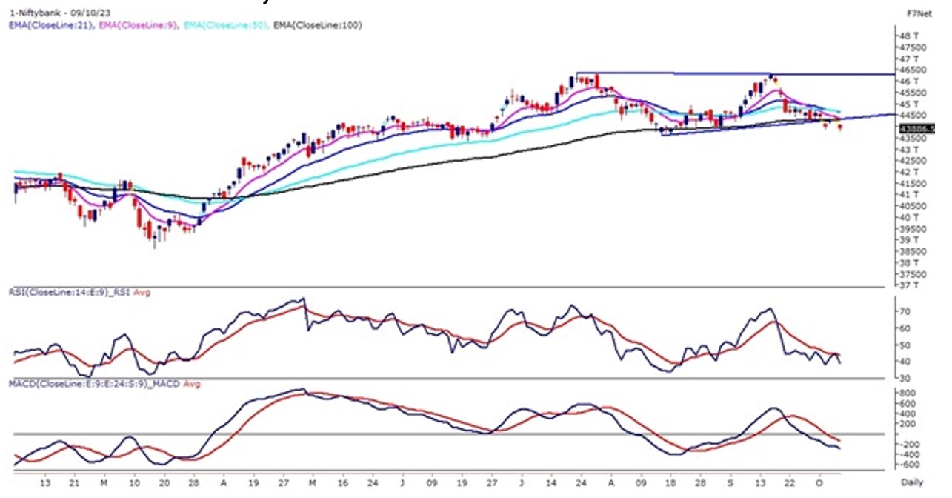This screenshot has width=952, height=498.
Task: Click the 41 T price axis label
Action: (910, 194)
